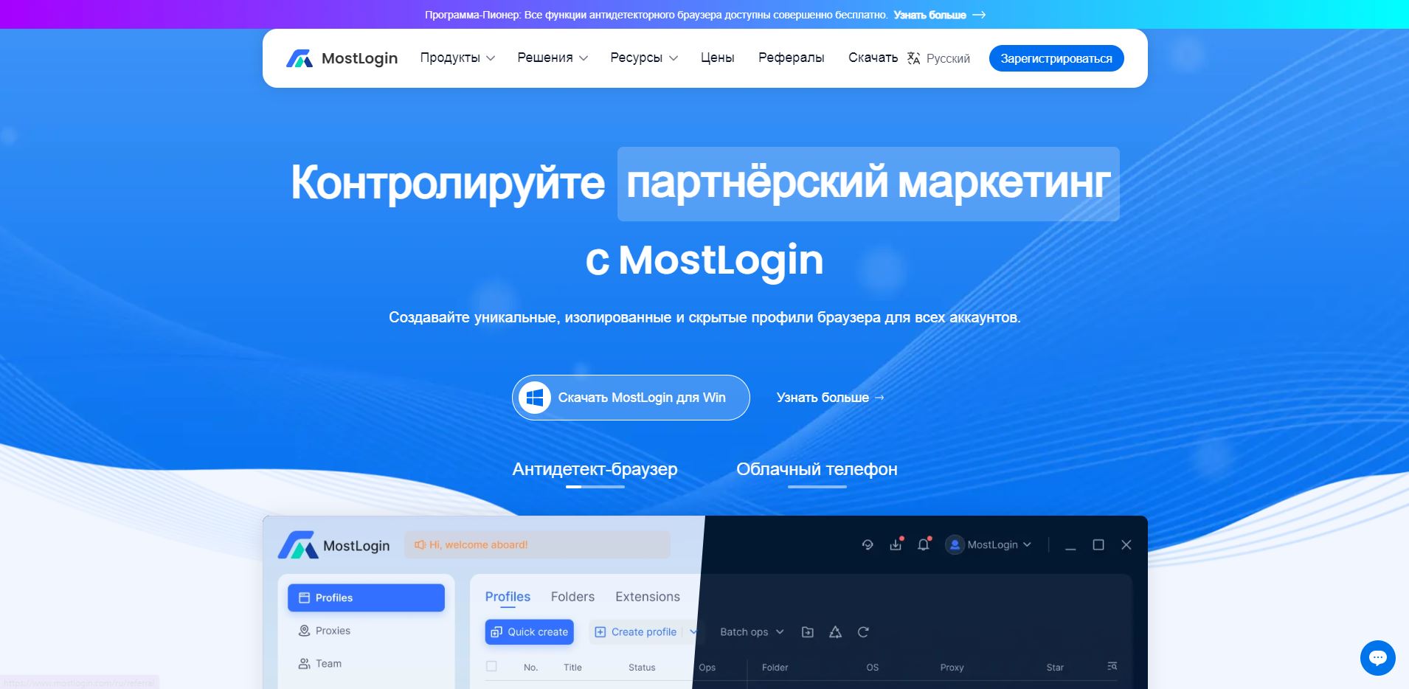Select the Антидетект-браузер tab
This screenshot has width=1409, height=689.
(x=595, y=469)
